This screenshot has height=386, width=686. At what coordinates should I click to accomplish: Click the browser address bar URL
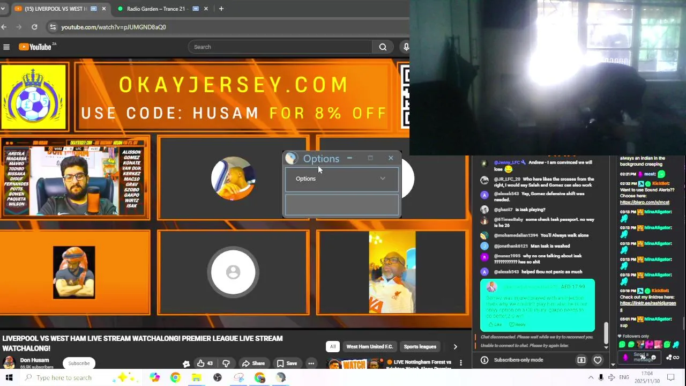coord(114,27)
